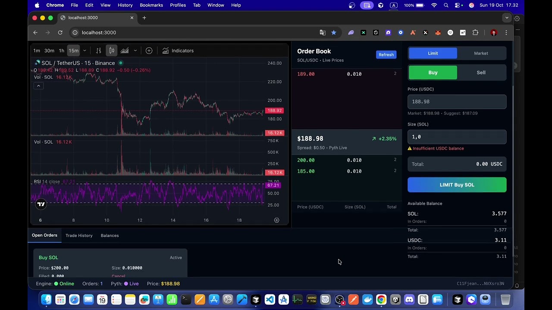Screen dimensions: 552x310
Task: Cancel the Buy SOL open order
Action: (x=118, y=276)
